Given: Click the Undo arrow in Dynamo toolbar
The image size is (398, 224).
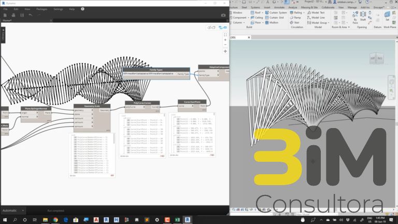Looking at the screenshot, I should (x=31, y=15).
